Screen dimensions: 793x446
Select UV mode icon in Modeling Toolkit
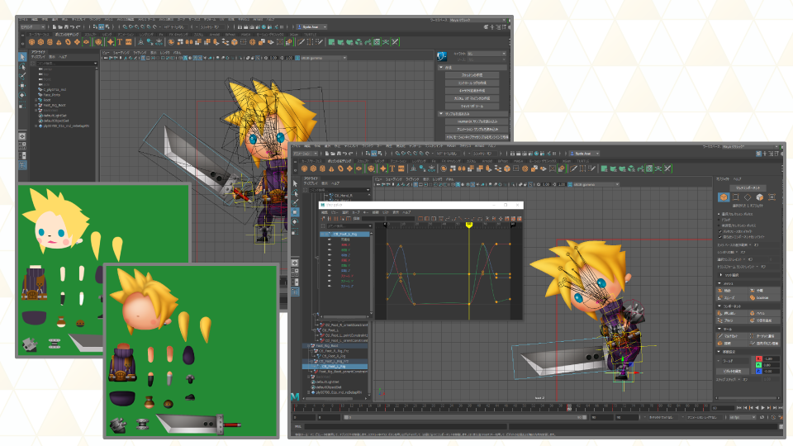[x=772, y=197]
